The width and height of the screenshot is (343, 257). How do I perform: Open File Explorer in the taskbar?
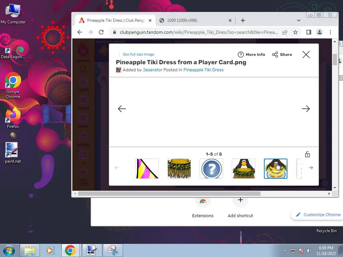pos(30,250)
